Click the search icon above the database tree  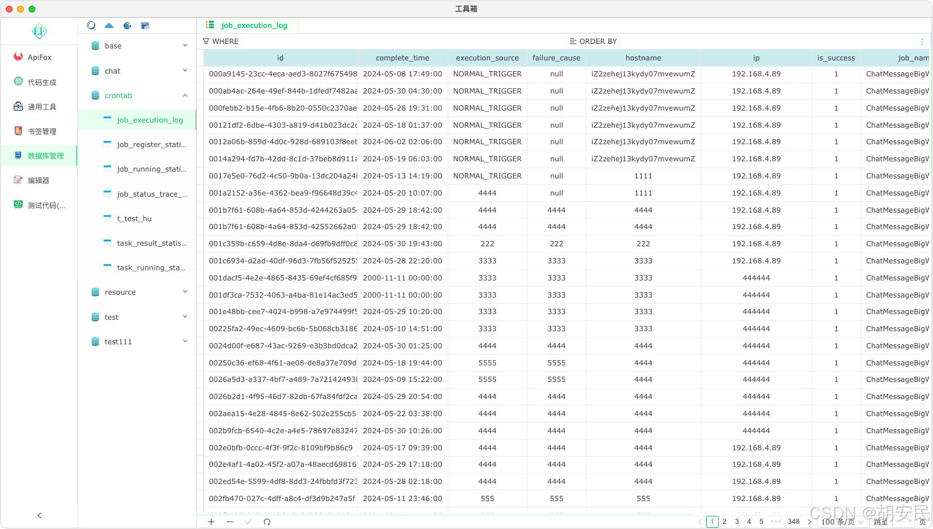point(91,26)
